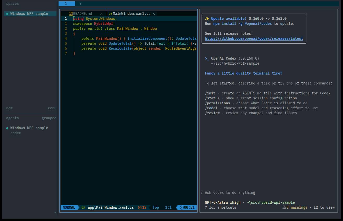
Task: Click the Top scroll position indicator
Action: (156, 207)
